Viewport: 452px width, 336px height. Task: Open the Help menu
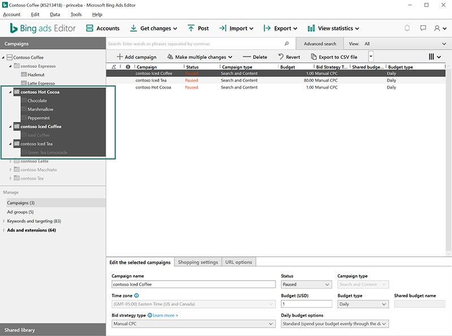point(97,15)
